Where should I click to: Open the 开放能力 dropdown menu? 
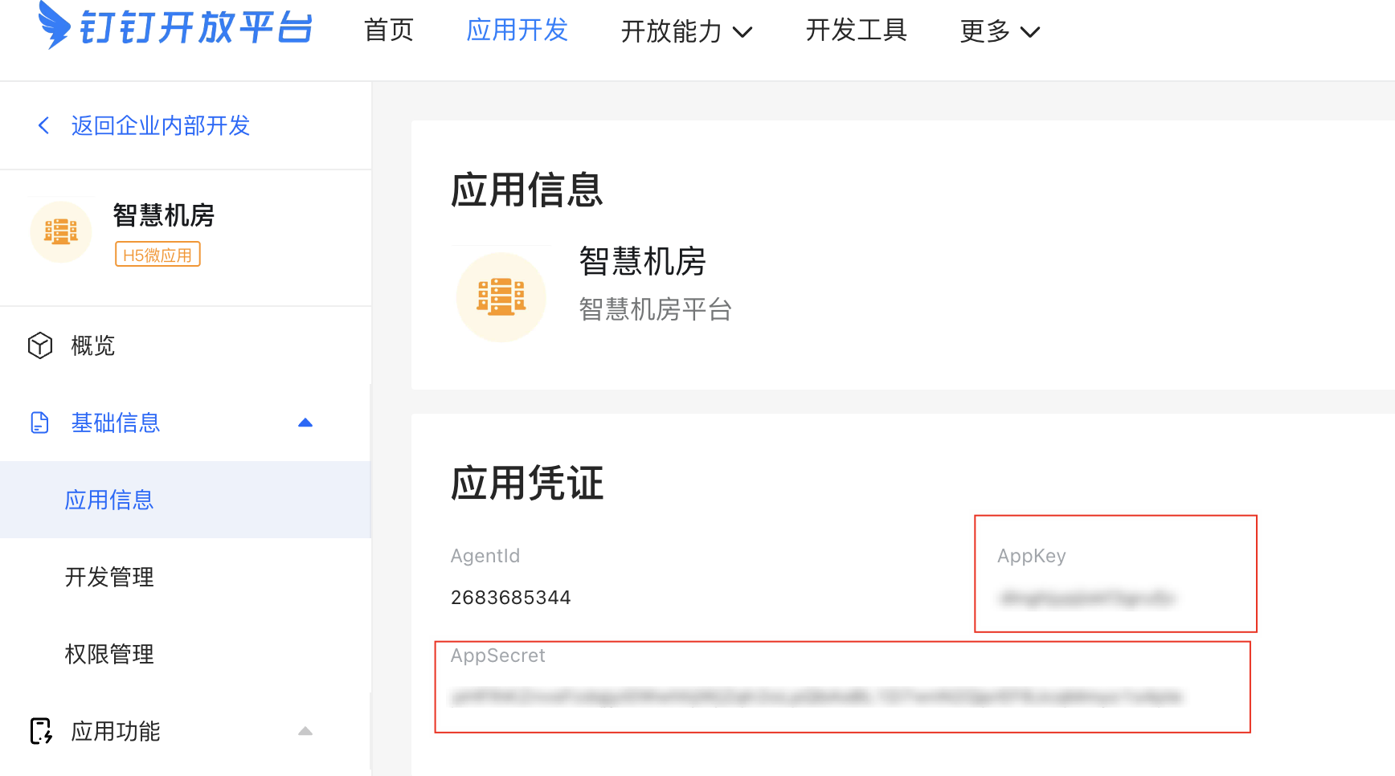pos(685,31)
